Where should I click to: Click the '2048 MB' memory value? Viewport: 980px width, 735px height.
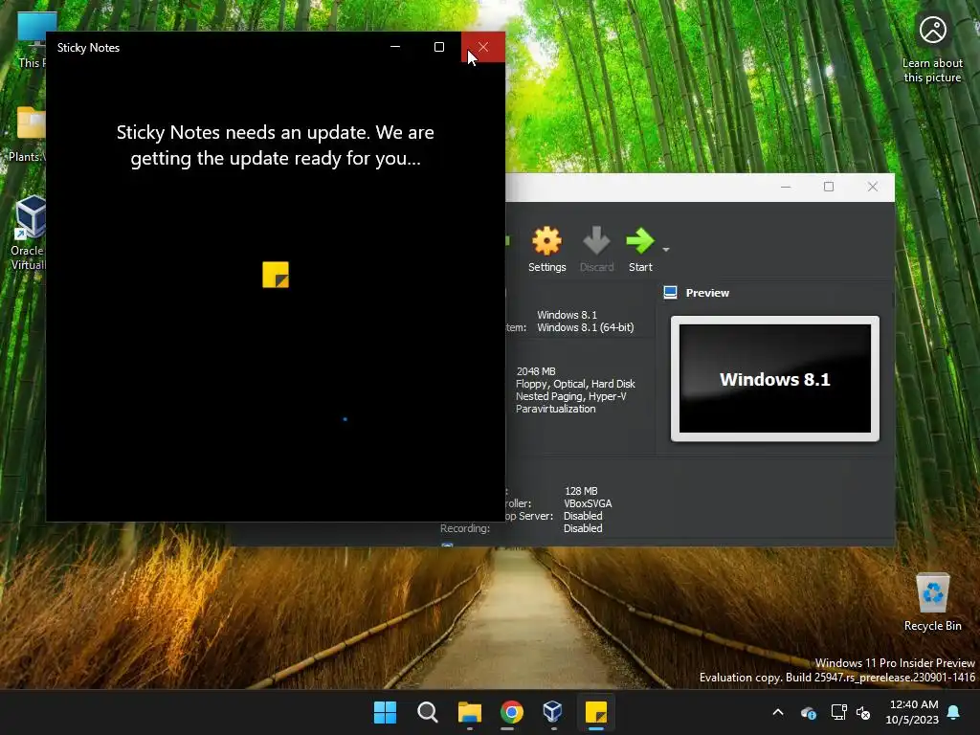point(536,371)
